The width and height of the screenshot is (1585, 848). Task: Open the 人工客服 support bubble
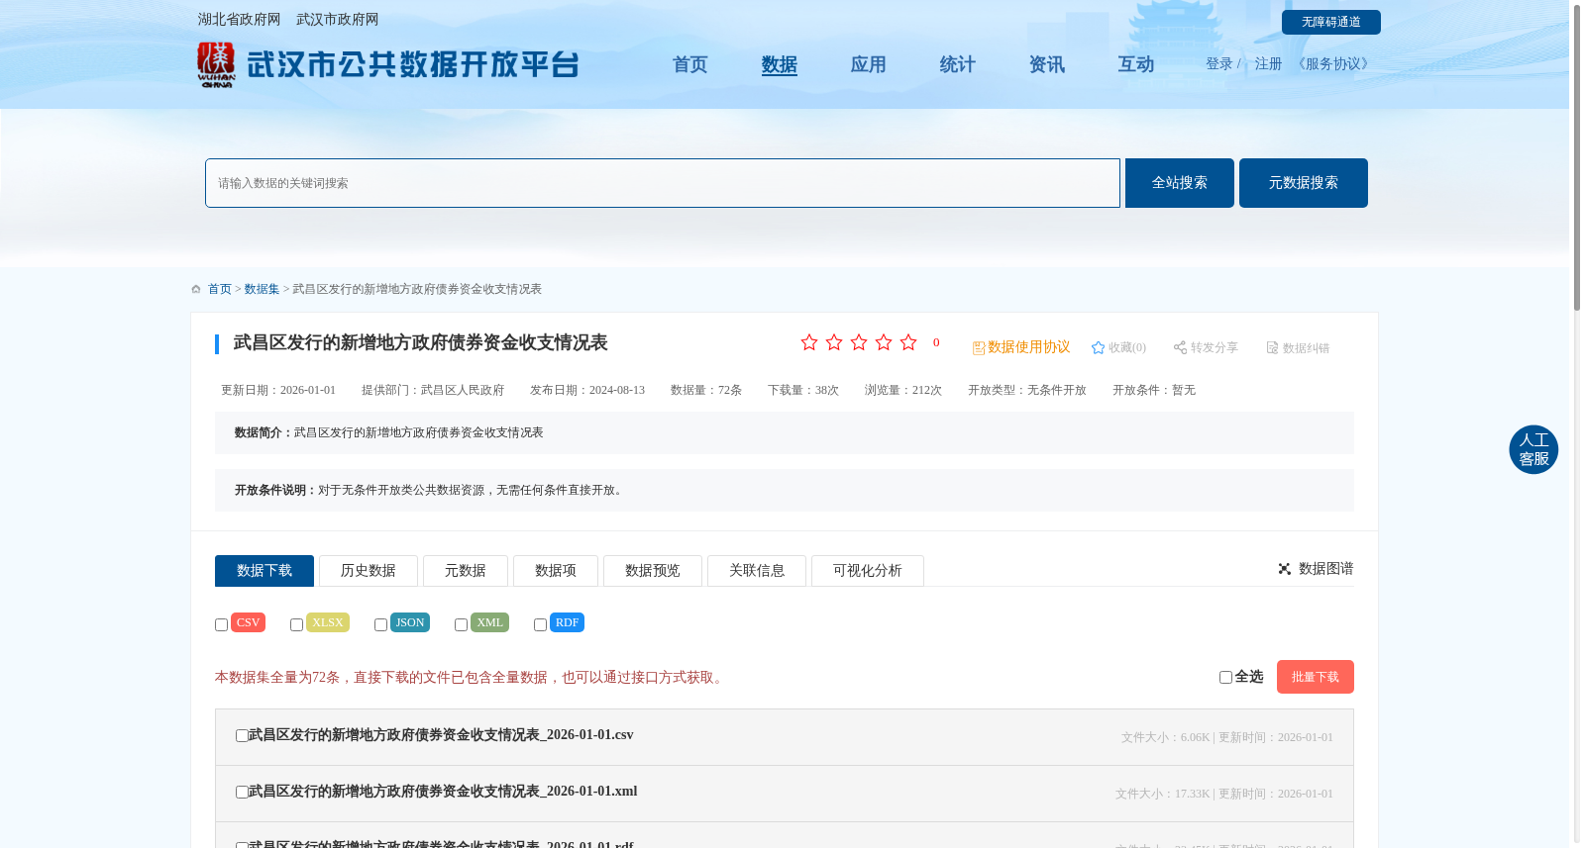(x=1533, y=449)
